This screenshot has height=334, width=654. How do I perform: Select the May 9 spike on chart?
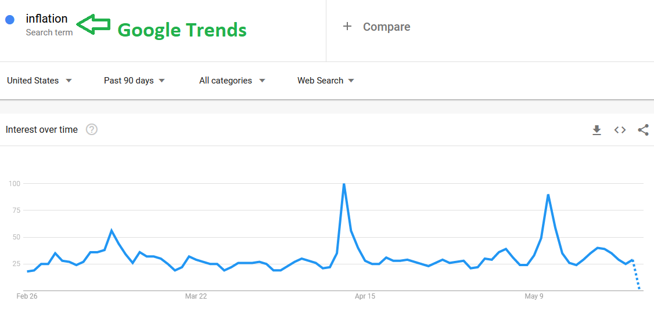tap(548, 194)
